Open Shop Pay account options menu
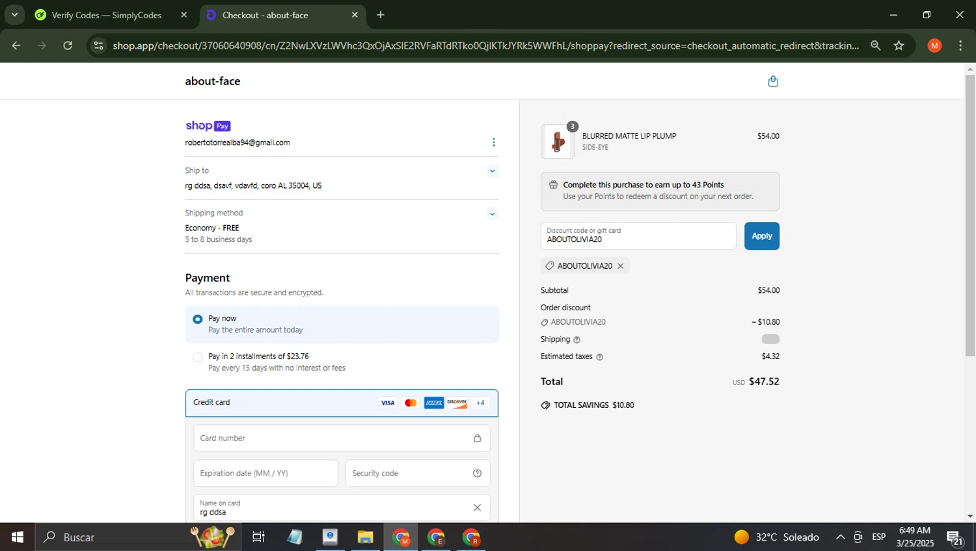This screenshot has height=551, width=976. tap(493, 142)
